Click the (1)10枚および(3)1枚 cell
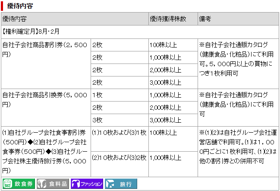 tap(119, 133)
